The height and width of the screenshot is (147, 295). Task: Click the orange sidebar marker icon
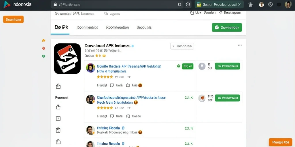[44, 40]
